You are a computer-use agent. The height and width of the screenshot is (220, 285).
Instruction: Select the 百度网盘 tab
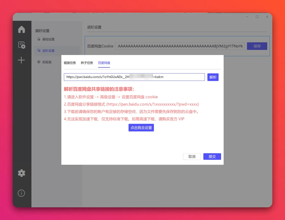coord(104,63)
